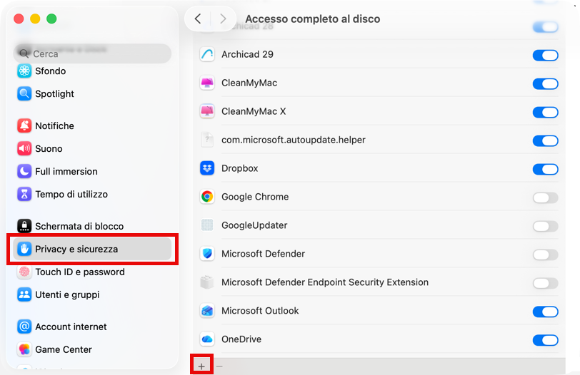The image size is (580, 375).
Task: Enable full disk access for Google Chrome
Action: coord(545,197)
